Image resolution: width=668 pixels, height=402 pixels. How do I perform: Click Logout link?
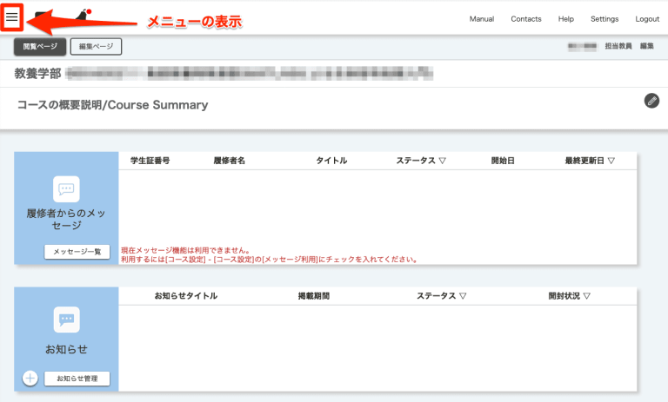tap(647, 19)
